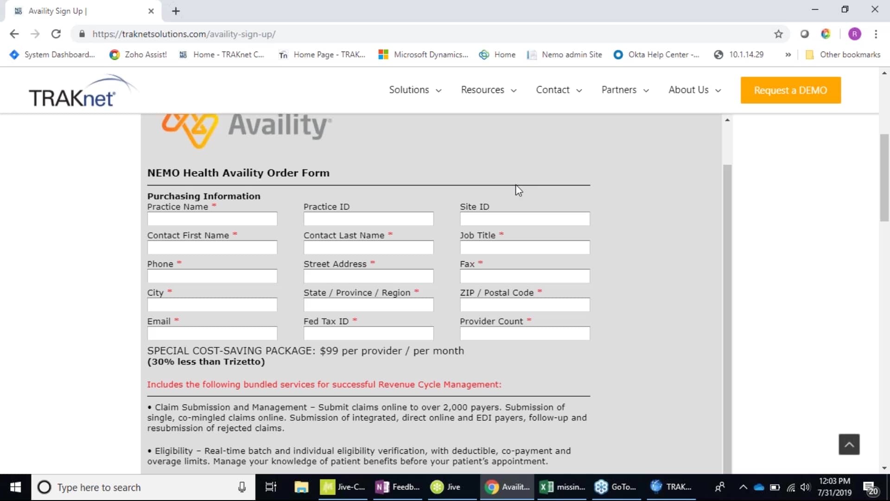Expand the About Us dropdown menu
Image resolution: width=890 pixels, height=501 pixels.
click(x=694, y=90)
